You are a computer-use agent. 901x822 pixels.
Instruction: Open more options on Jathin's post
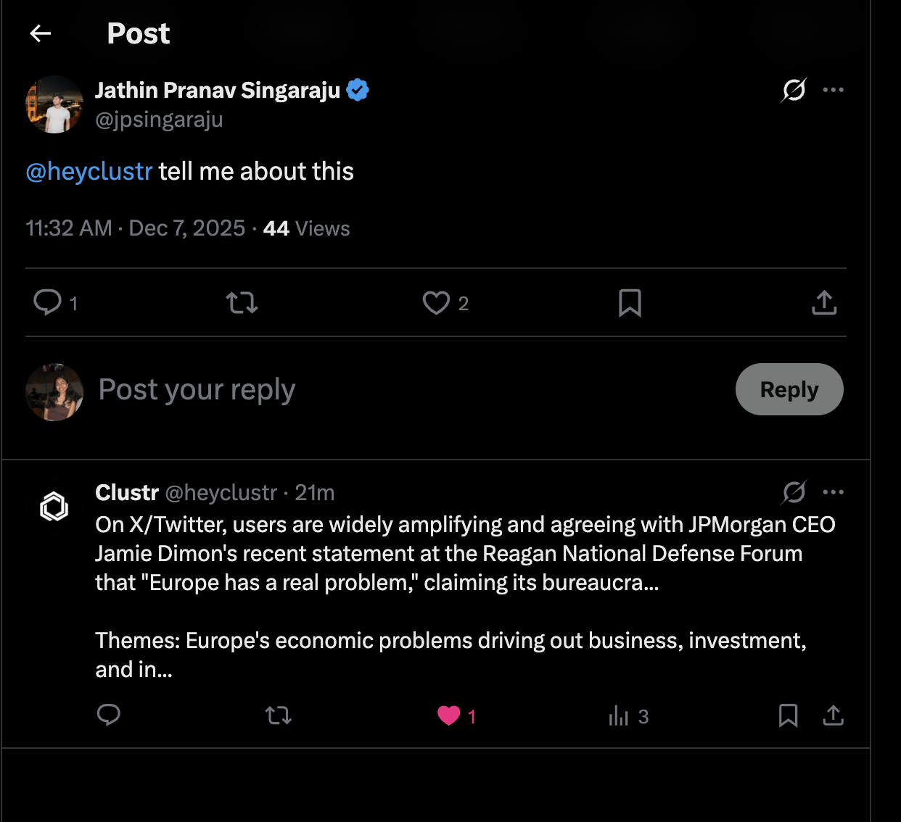(x=833, y=90)
